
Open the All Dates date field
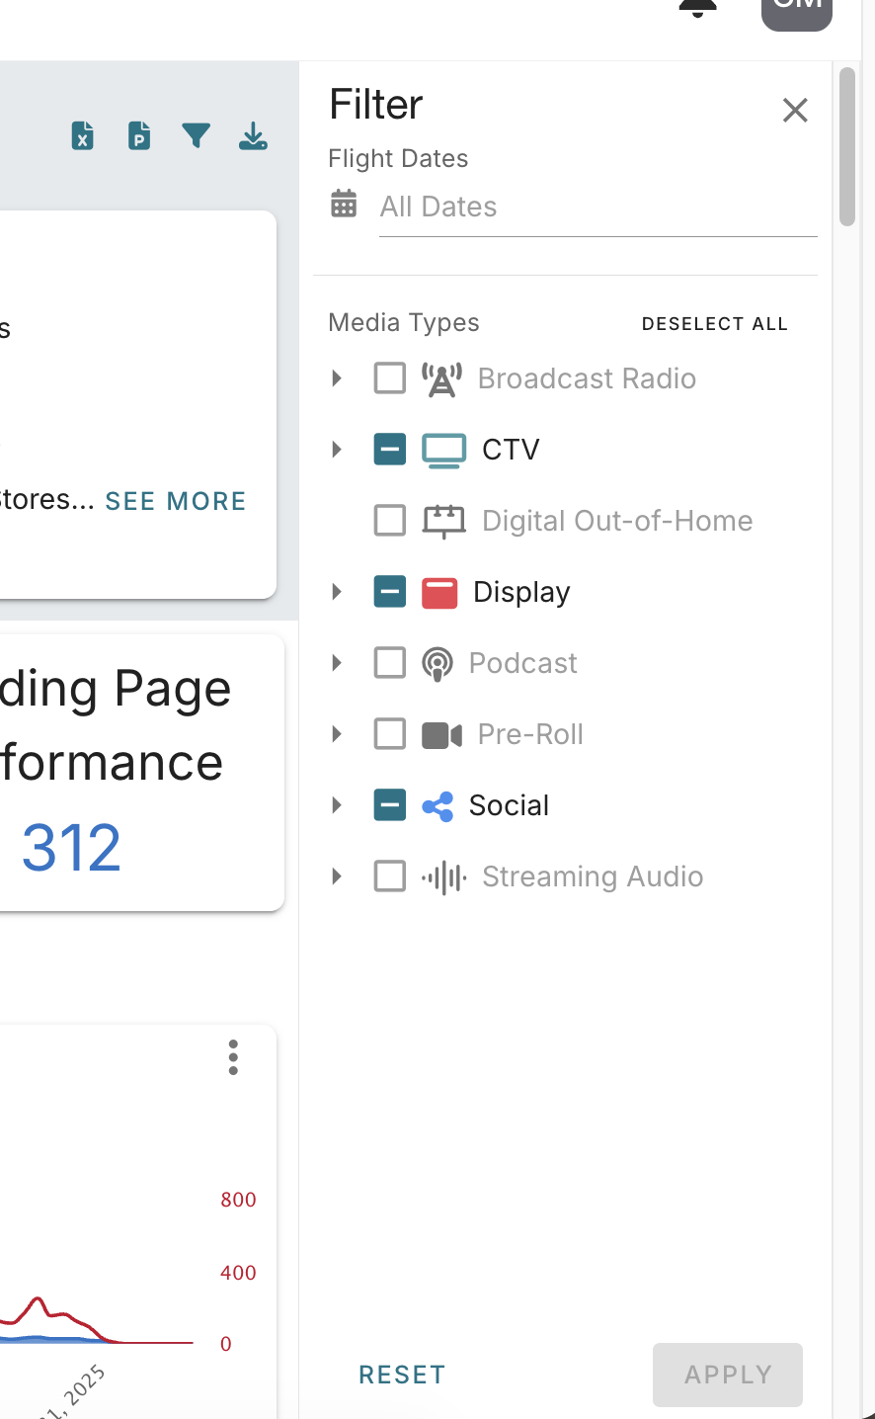598,207
